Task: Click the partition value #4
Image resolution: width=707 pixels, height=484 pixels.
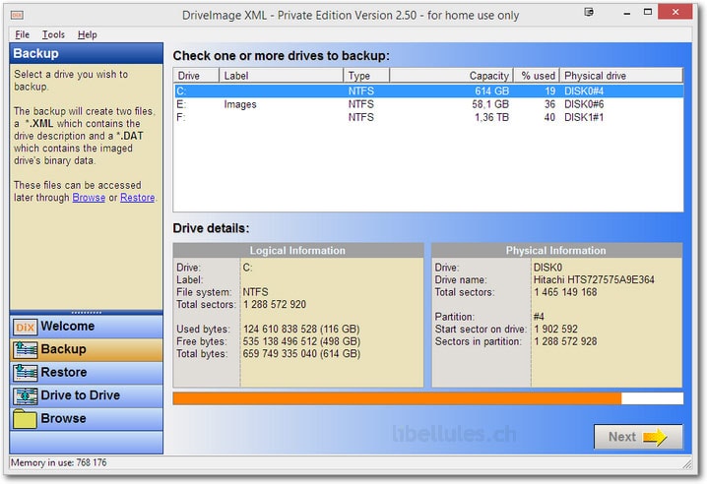Action: click(x=539, y=317)
